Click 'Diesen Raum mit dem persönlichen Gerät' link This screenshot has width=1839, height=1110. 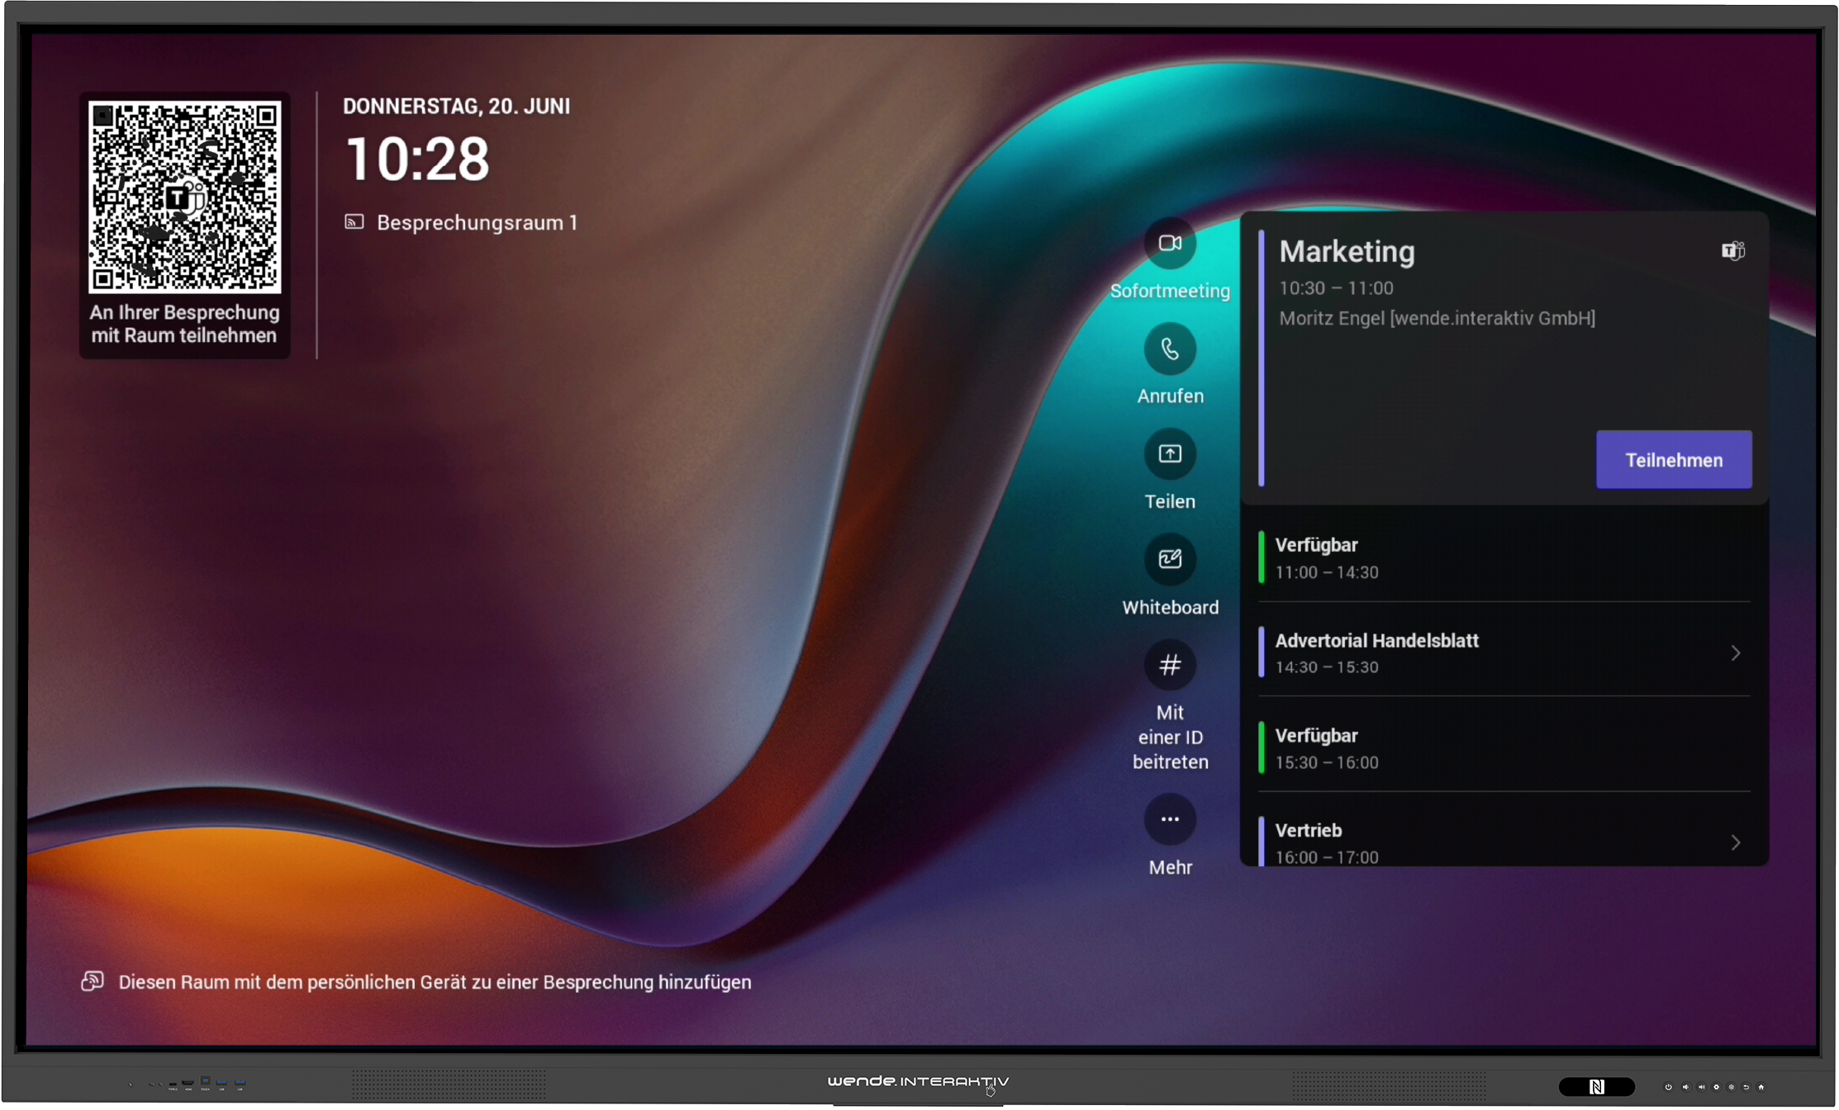pyautogui.click(x=434, y=982)
